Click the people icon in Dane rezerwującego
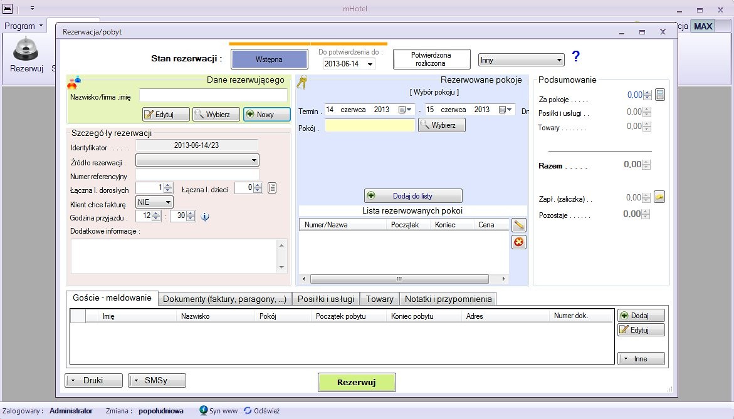This screenshot has width=734, height=419. pyautogui.click(x=74, y=82)
